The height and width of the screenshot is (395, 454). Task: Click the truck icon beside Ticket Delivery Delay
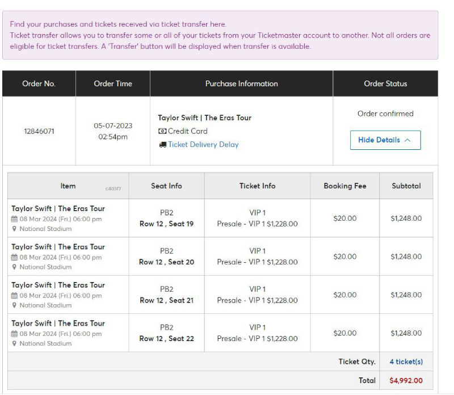(162, 145)
